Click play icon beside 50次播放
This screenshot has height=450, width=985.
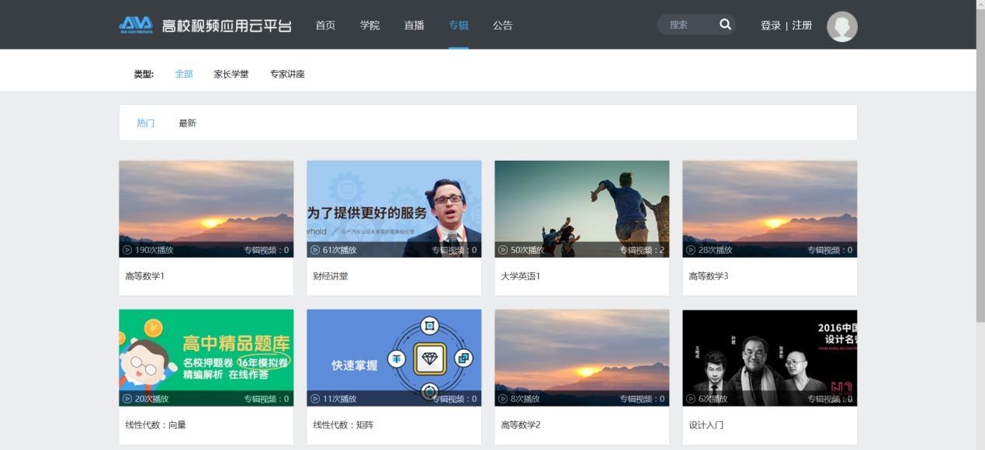tap(502, 250)
